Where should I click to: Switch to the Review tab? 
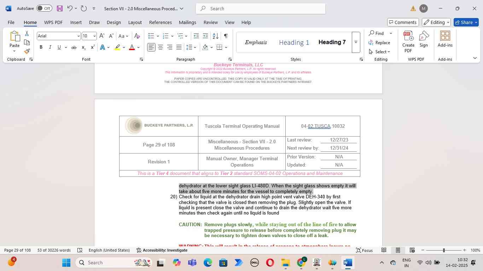[210, 22]
